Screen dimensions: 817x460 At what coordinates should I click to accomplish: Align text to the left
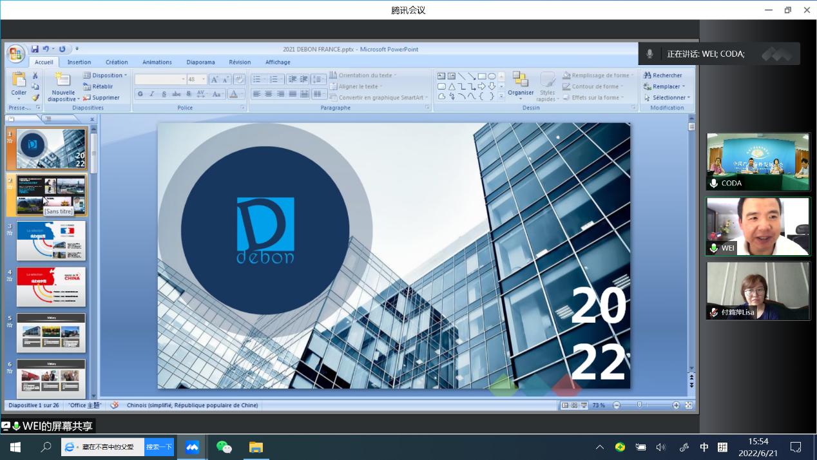tap(256, 94)
